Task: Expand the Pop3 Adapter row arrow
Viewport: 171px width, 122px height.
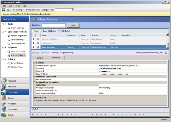Action: point(34,43)
